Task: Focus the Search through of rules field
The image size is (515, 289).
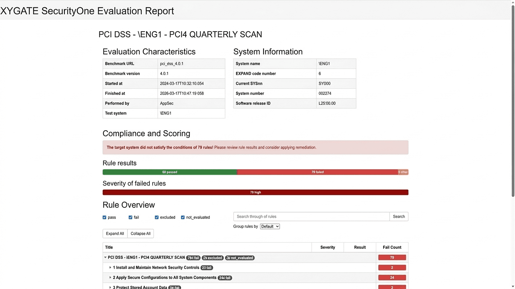Action: (x=311, y=217)
